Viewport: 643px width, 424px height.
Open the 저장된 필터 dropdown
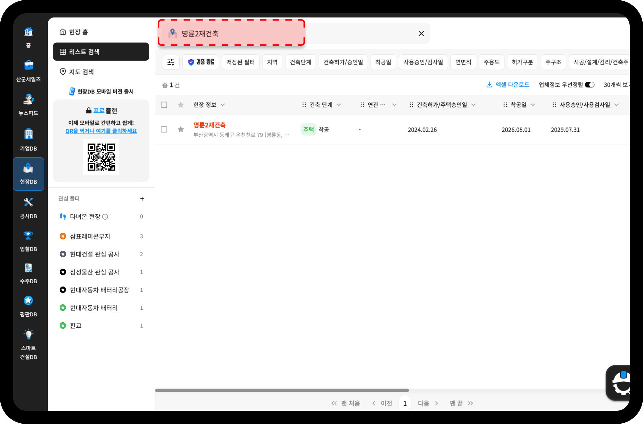point(241,62)
